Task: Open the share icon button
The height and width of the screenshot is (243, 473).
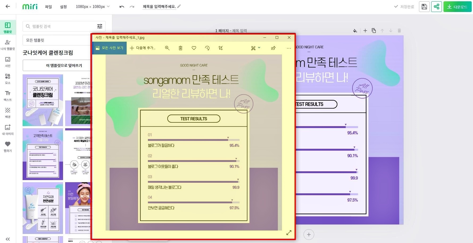Action: [x=437, y=7]
